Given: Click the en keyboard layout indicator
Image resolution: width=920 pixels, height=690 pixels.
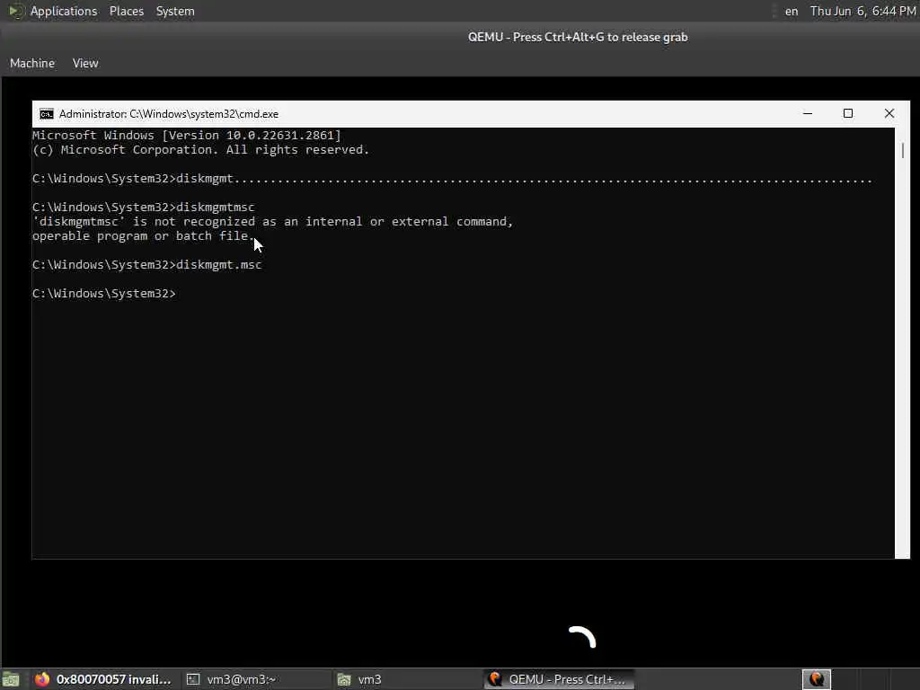Looking at the screenshot, I should coord(791,11).
